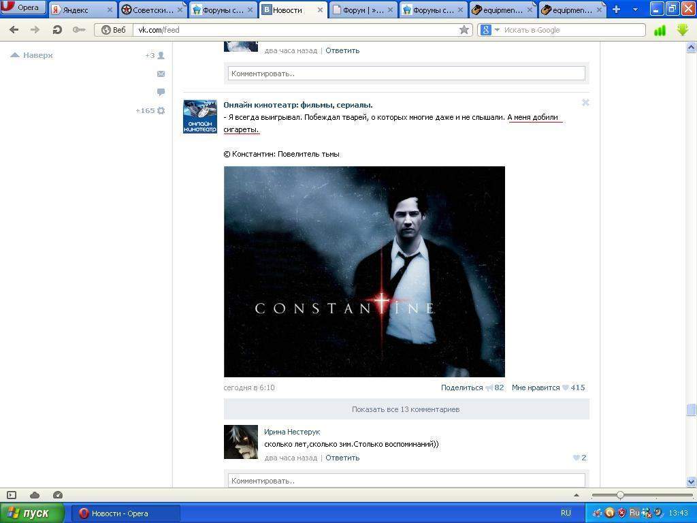697x523 pixels.
Task: Open the Онлайн кинотеатр: фильмы, сериалы link
Action: click(x=298, y=105)
